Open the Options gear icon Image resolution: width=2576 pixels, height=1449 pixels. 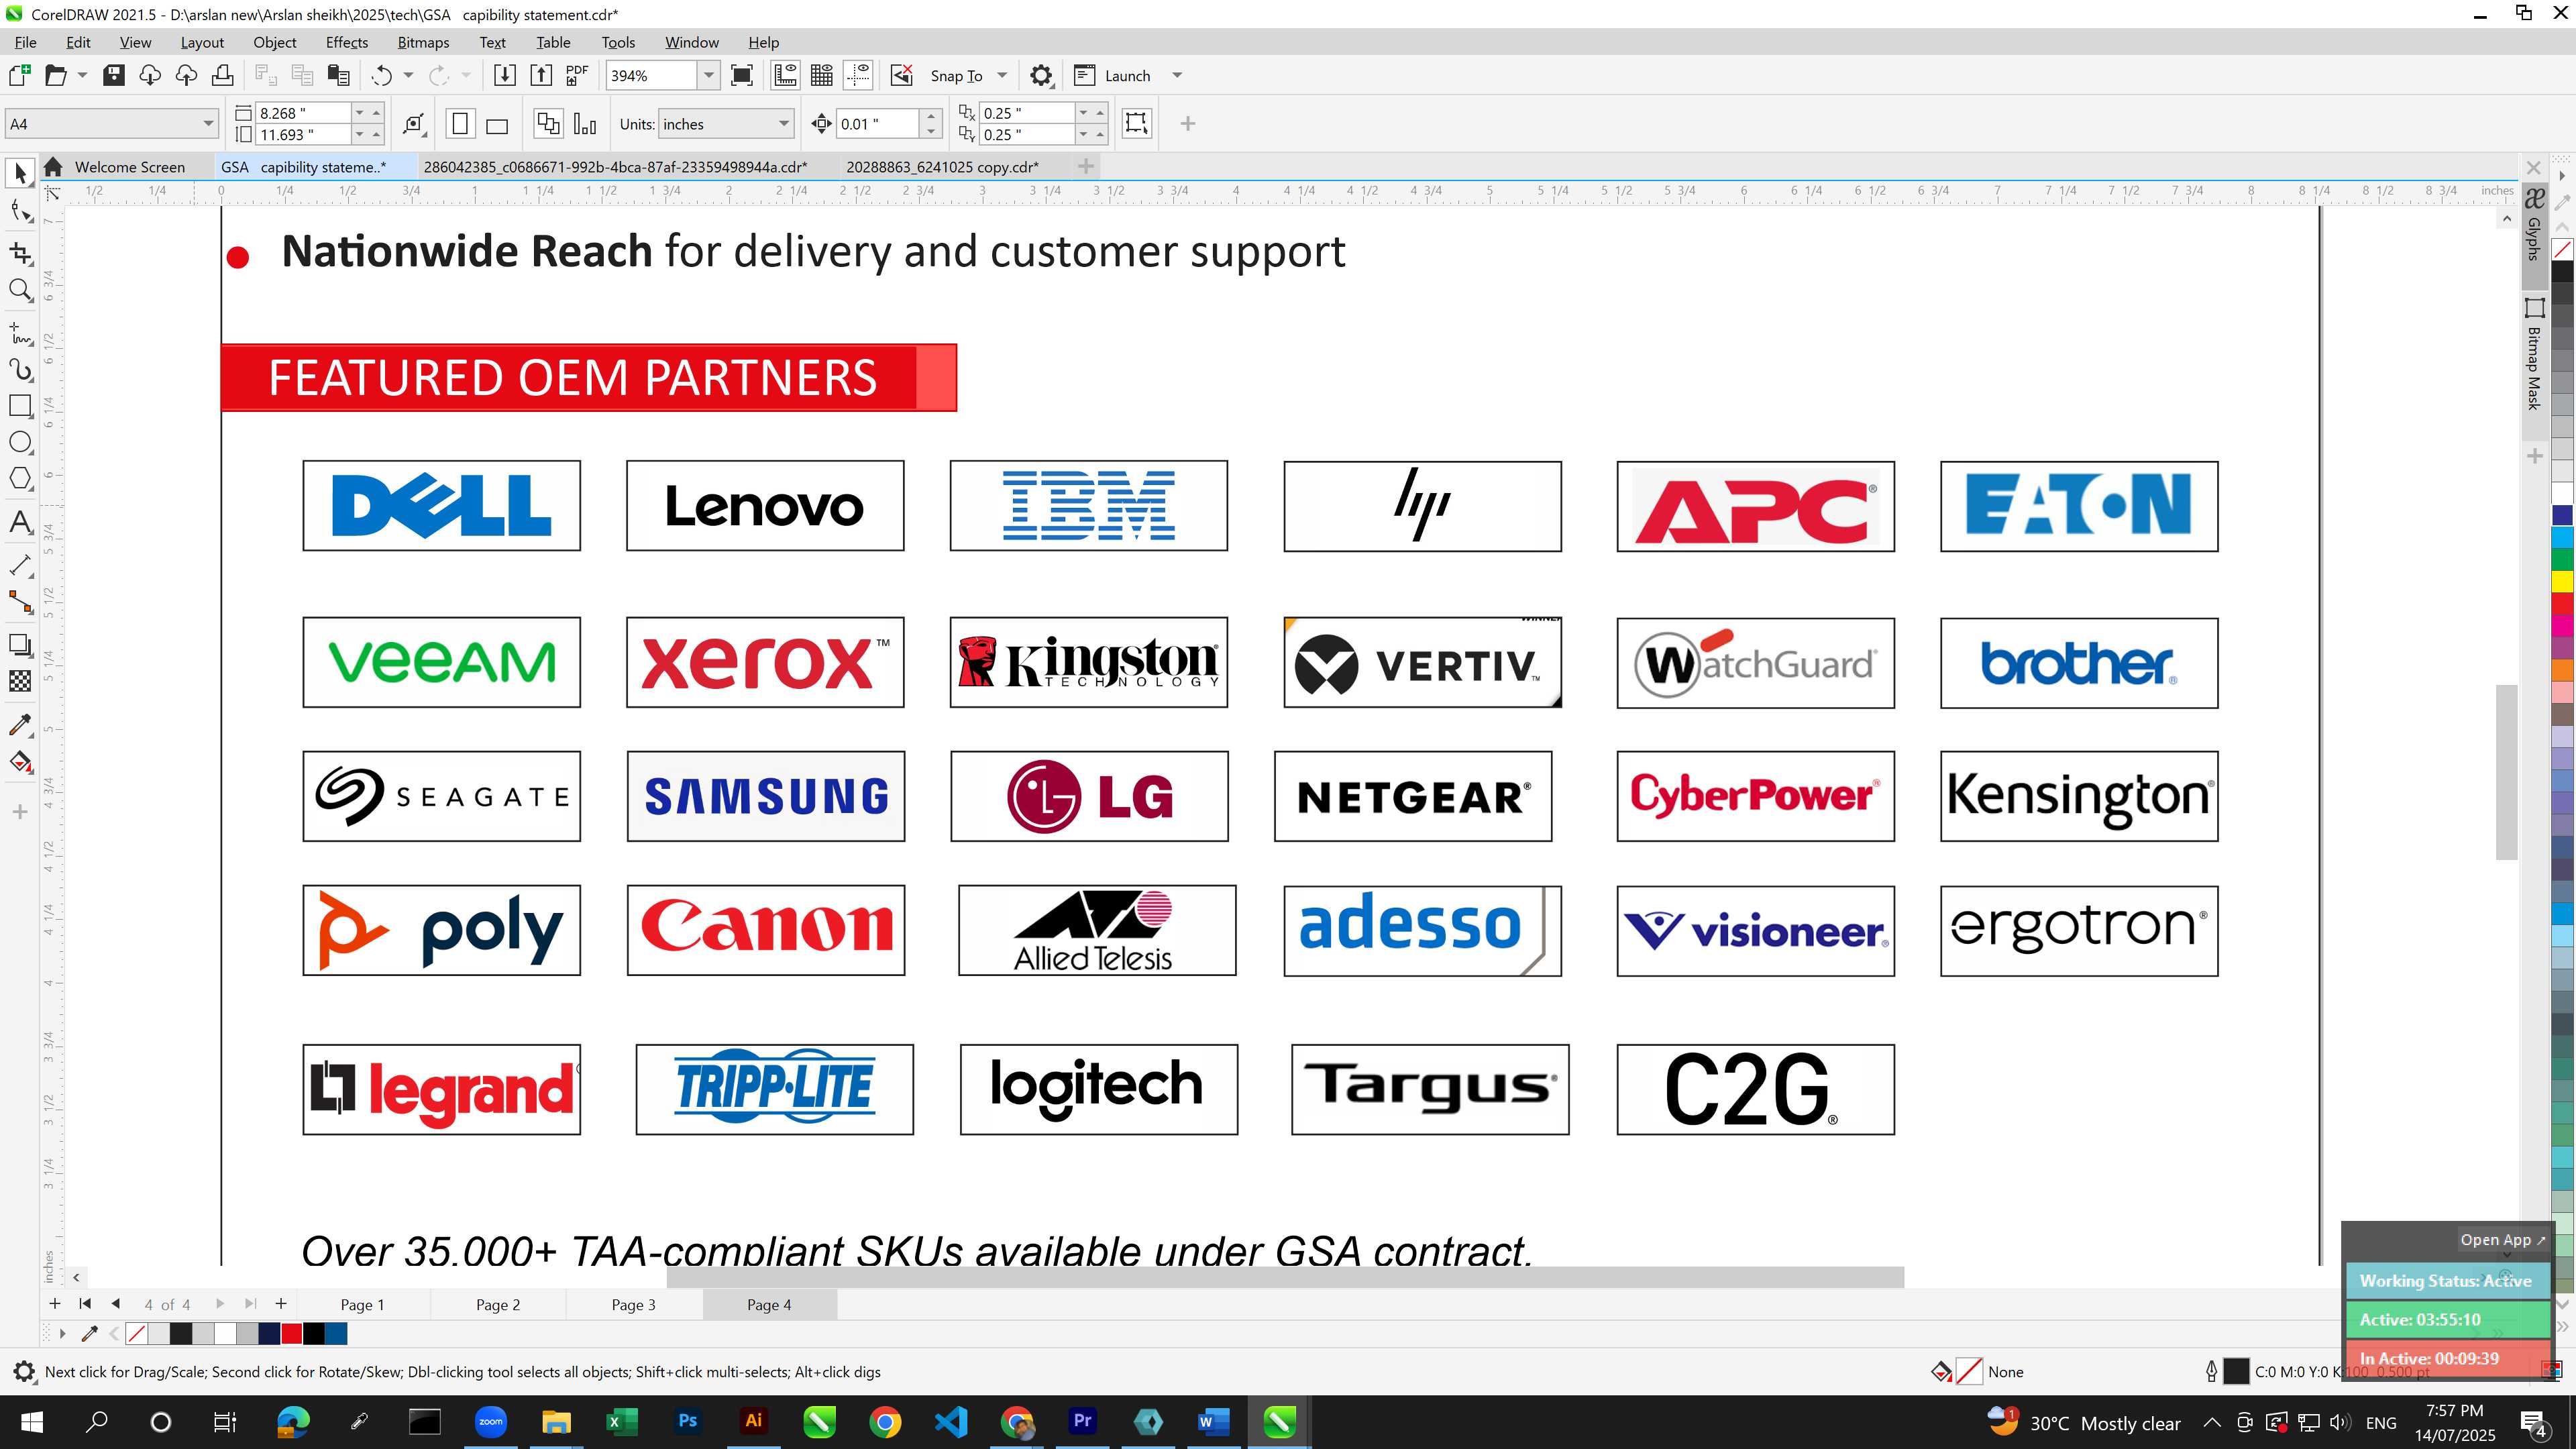(1041, 75)
